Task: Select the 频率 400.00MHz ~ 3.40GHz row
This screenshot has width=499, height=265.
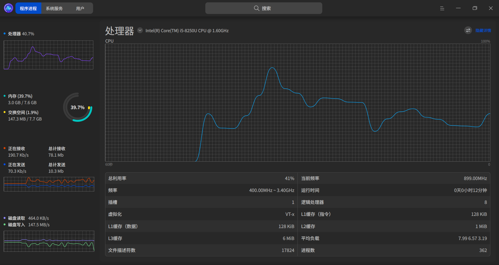Action: click(201, 190)
